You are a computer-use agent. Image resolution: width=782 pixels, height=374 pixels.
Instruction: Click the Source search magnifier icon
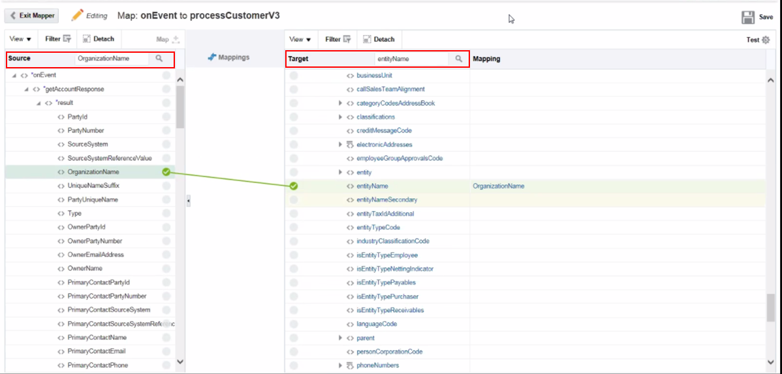click(159, 59)
